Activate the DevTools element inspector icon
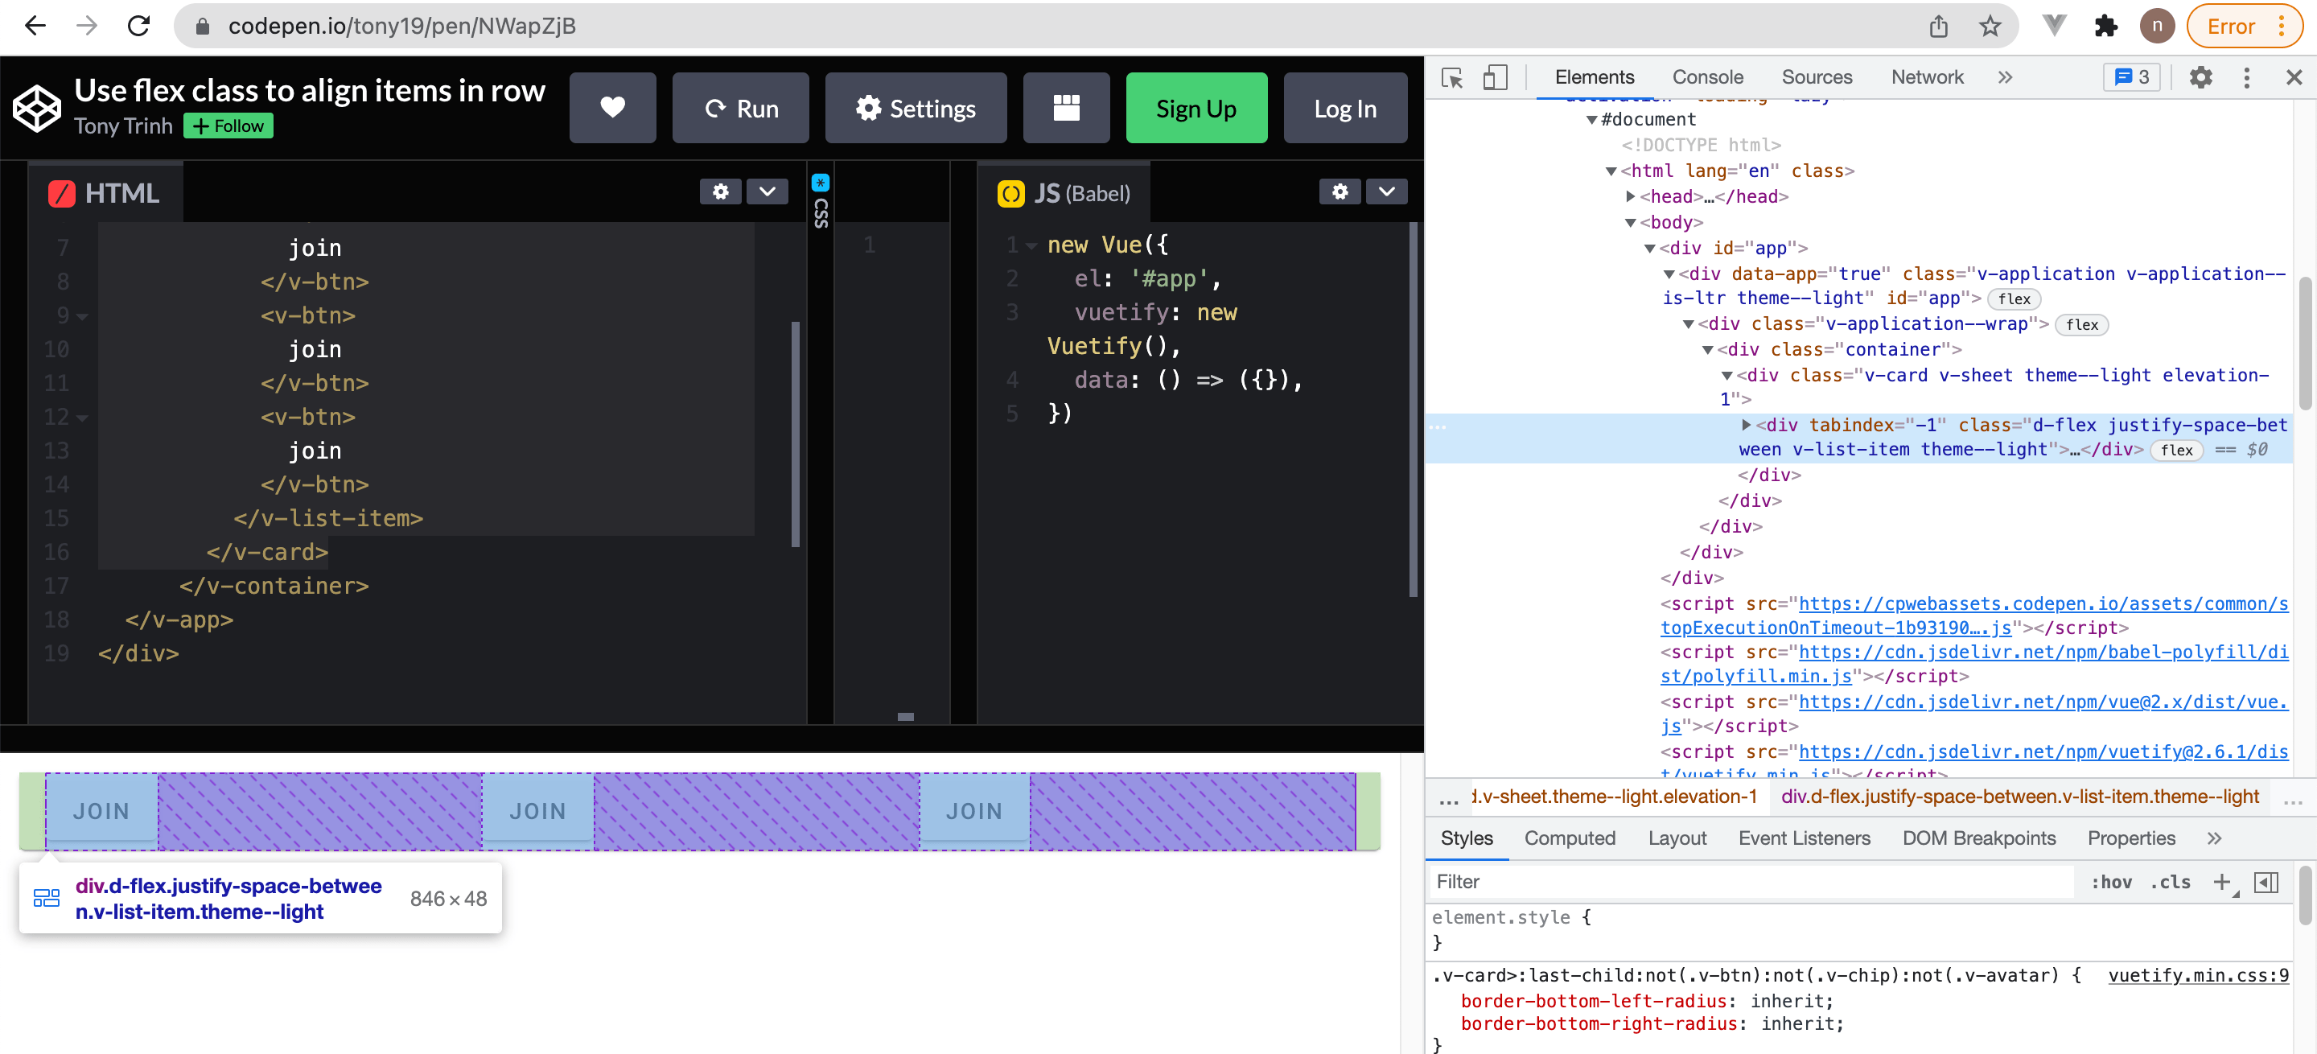The width and height of the screenshot is (2317, 1054). [1451, 78]
